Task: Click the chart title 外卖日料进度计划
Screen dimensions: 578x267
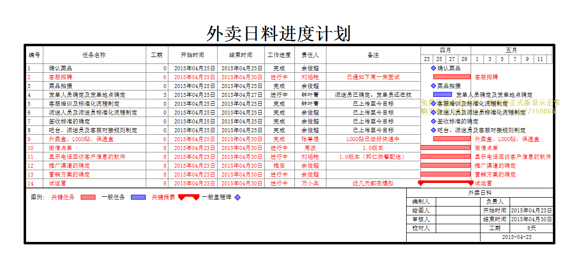Action: point(278,34)
